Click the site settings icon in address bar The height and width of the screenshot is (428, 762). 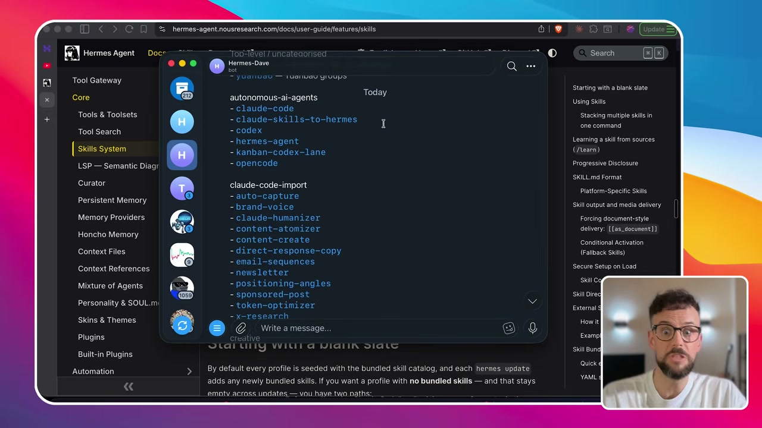pyautogui.click(x=162, y=29)
